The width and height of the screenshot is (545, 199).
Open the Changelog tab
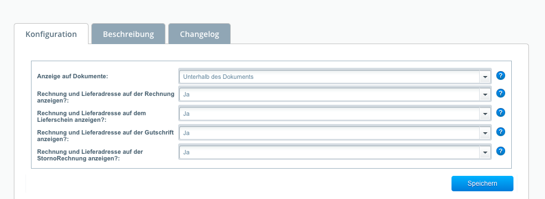[200, 34]
